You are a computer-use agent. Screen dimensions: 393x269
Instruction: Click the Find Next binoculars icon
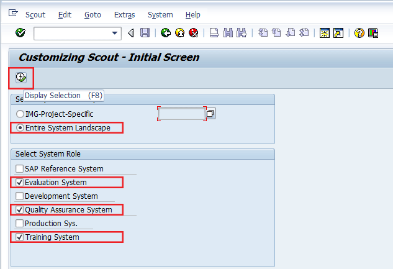coord(242,33)
